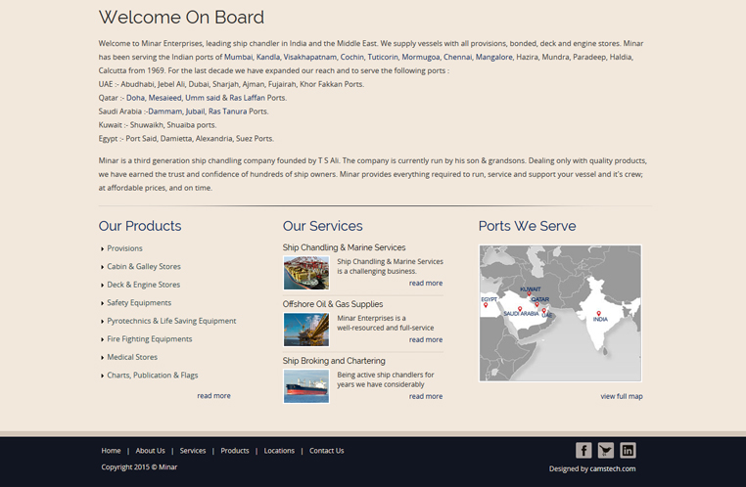Image resolution: width=746 pixels, height=487 pixels.
Task: Open the Kandla port link
Action: click(x=268, y=57)
